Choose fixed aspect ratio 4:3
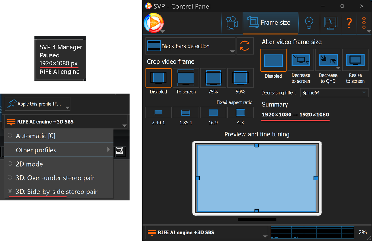The height and width of the screenshot is (241, 372). pos(240,113)
